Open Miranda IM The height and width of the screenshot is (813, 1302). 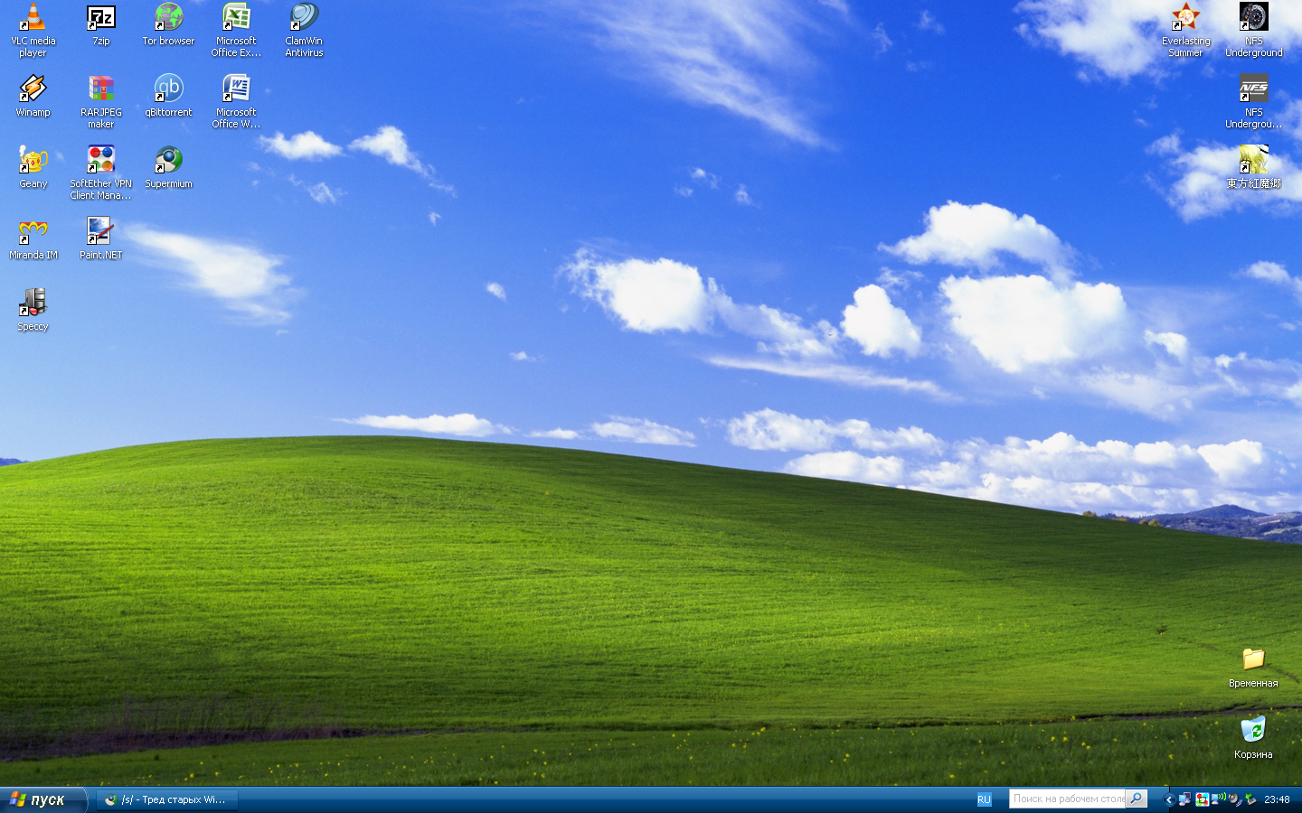click(x=33, y=230)
